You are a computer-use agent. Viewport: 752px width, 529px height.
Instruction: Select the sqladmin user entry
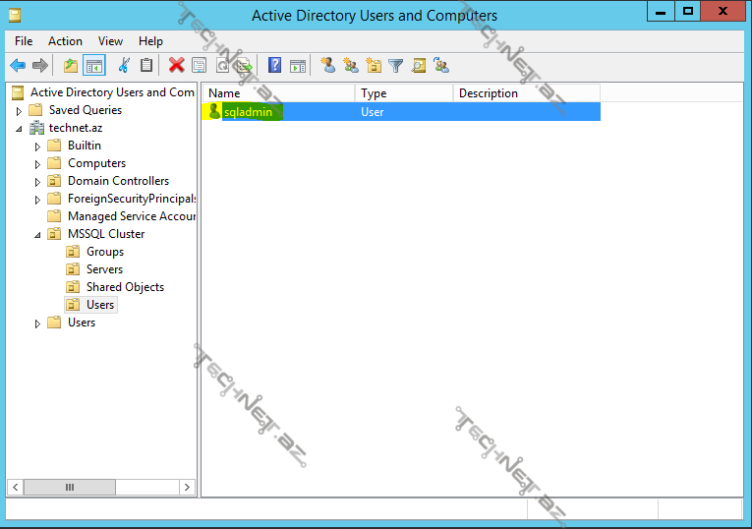click(248, 112)
